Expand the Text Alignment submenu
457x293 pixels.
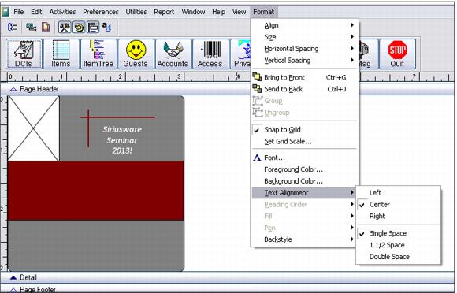[x=304, y=193]
